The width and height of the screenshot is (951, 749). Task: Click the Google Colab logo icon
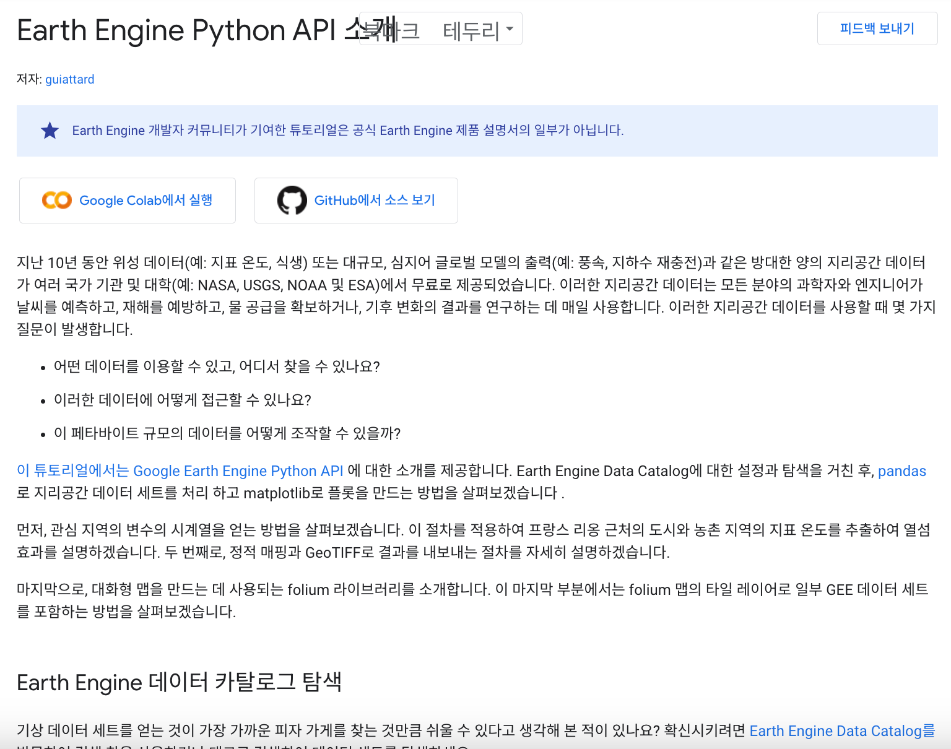57,200
